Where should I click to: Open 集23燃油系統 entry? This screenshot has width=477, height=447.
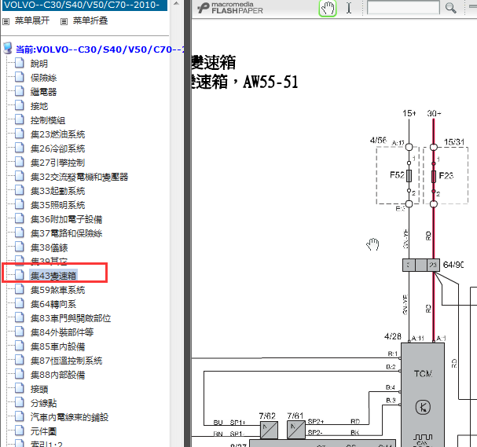pyautogui.click(x=57, y=134)
